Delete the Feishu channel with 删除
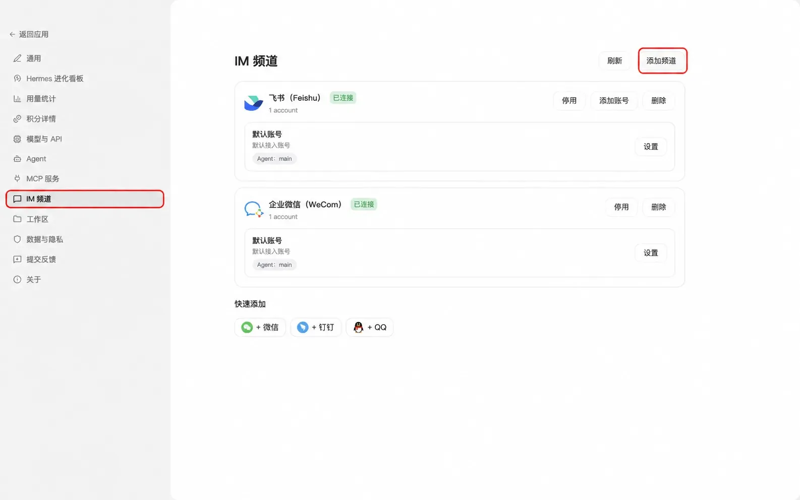This screenshot has width=800, height=500. point(658,101)
